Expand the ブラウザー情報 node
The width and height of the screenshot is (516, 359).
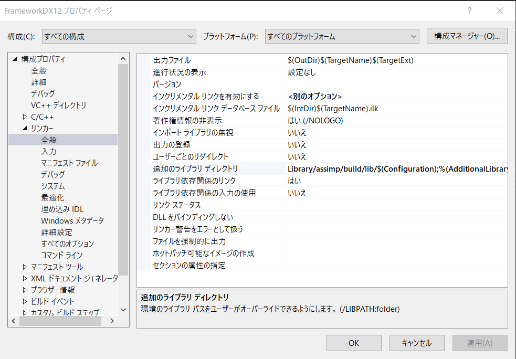tap(25, 290)
